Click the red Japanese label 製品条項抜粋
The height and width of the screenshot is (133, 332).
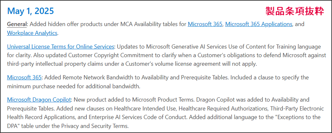click(x=295, y=11)
